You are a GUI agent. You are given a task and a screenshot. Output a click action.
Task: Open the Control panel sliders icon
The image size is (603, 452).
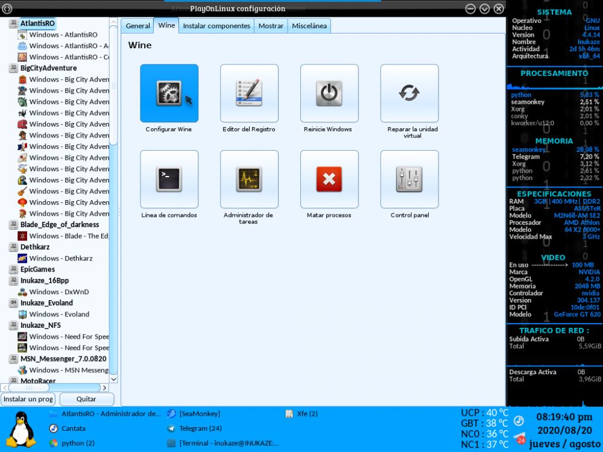pos(409,179)
